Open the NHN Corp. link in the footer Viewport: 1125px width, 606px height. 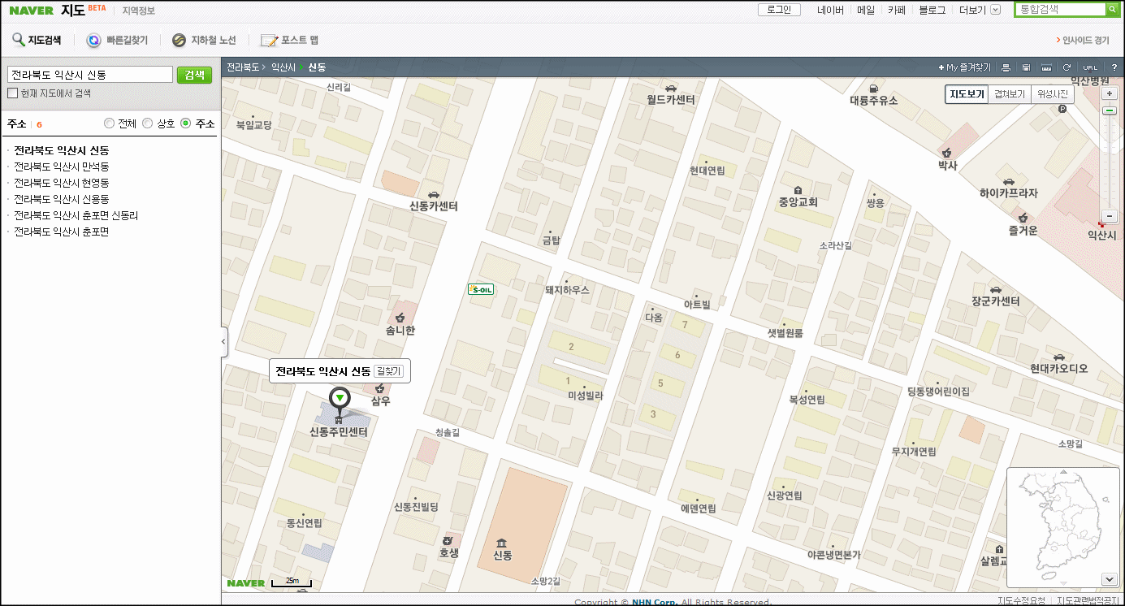654,602
